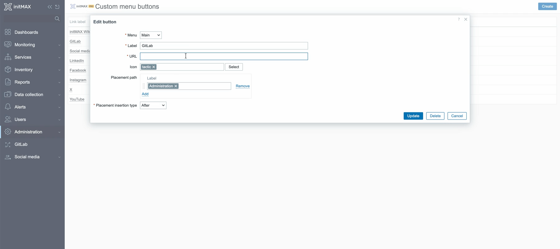The width and height of the screenshot is (560, 249).
Task: Click the Update button
Action: click(x=413, y=116)
